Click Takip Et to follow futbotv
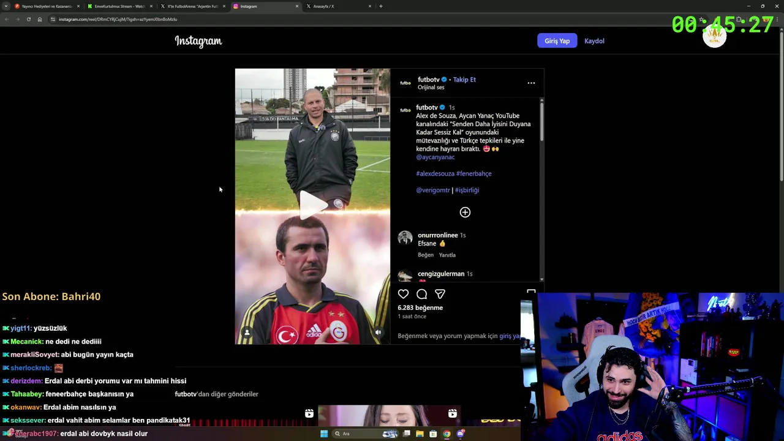 click(x=464, y=80)
